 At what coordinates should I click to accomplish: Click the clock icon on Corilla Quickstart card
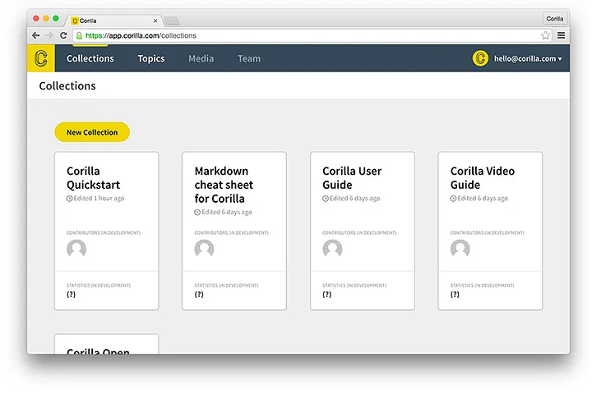point(69,199)
